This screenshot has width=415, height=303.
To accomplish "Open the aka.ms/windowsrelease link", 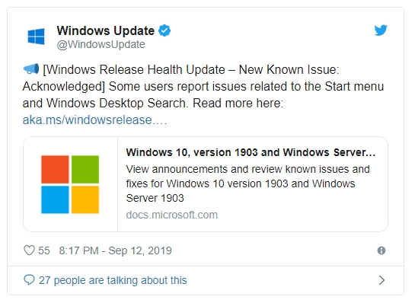I will point(94,120).
